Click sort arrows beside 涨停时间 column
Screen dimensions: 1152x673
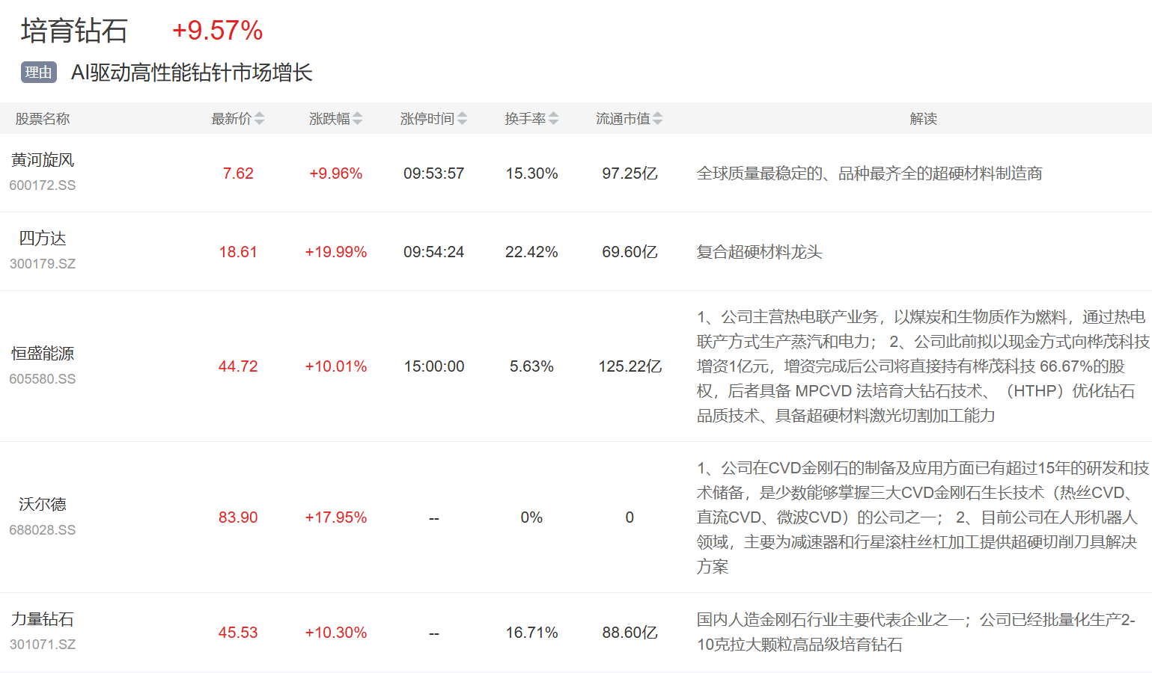pos(463,118)
